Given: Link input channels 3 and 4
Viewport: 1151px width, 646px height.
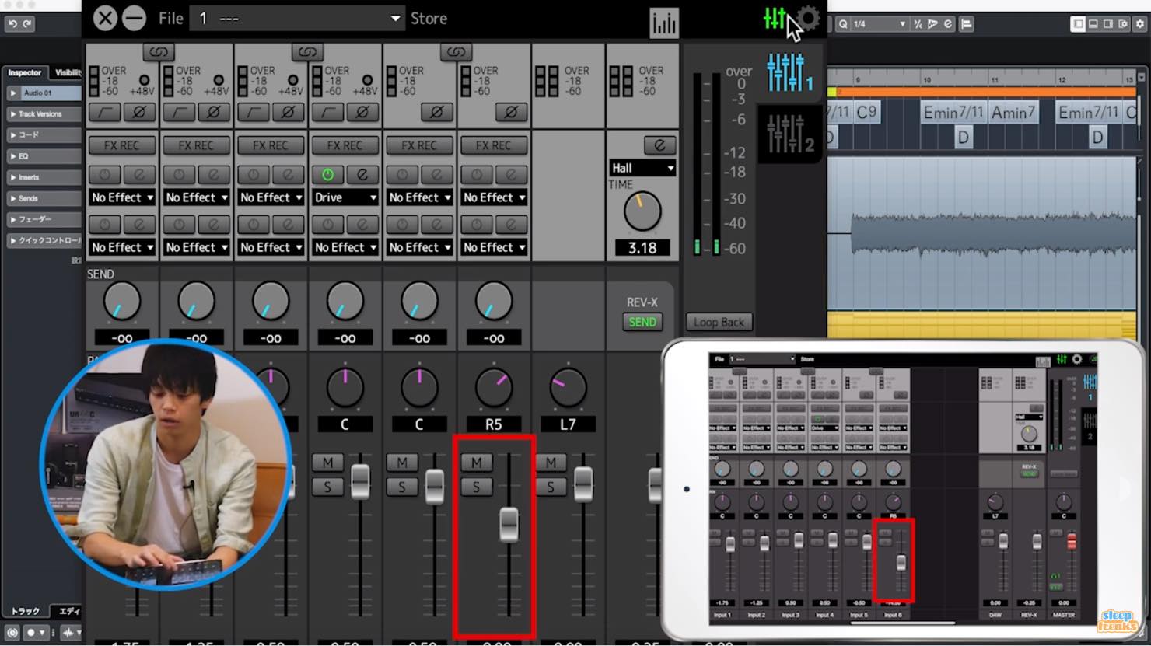Looking at the screenshot, I should [307, 52].
